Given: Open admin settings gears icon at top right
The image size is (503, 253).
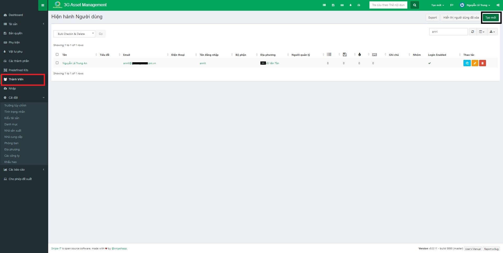Looking at the screenshot, I should click(498, 5).
